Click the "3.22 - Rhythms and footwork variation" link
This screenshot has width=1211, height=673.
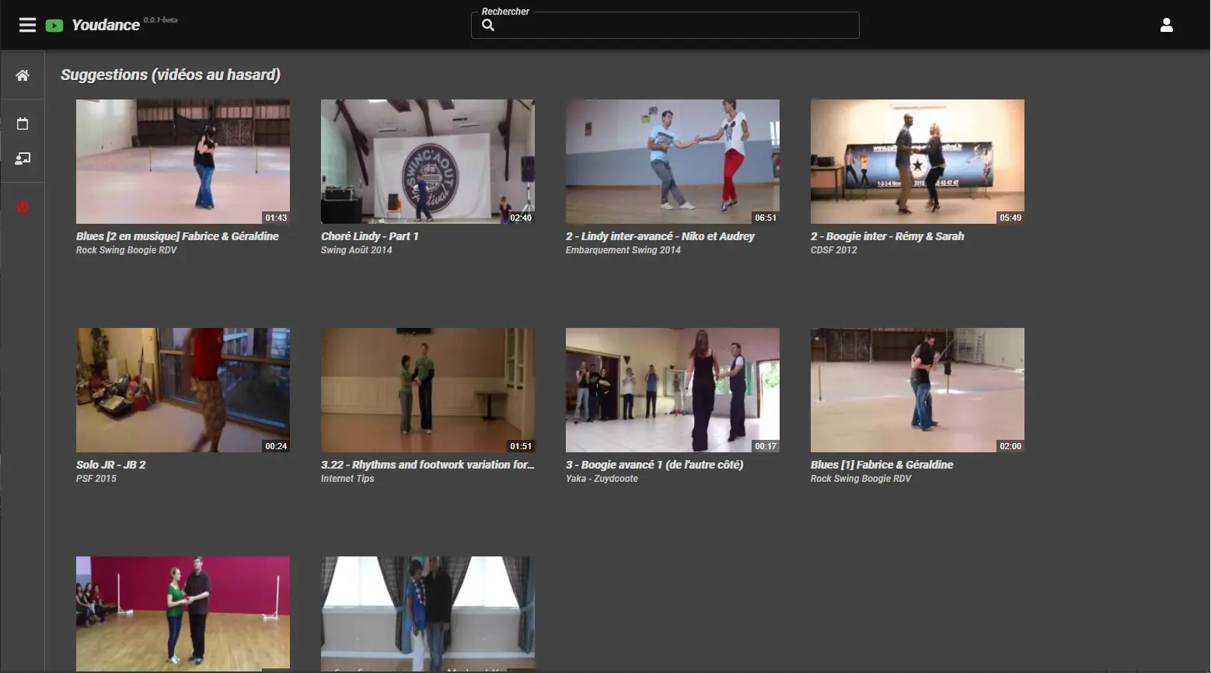tap(428, 464)
